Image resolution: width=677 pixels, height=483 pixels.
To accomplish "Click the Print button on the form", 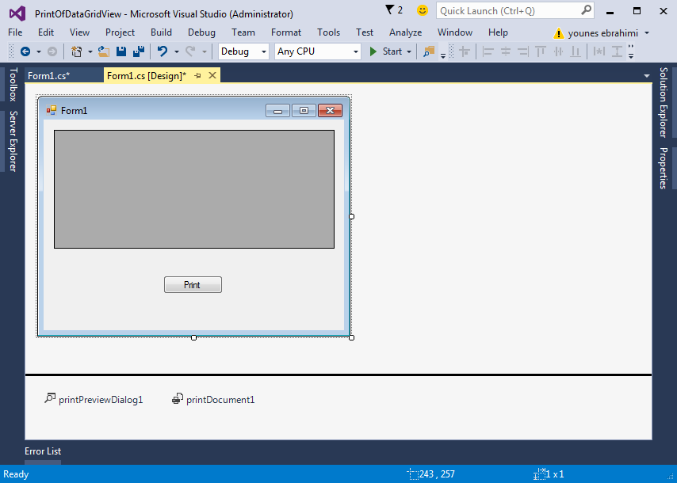I will tap(193, 285).
